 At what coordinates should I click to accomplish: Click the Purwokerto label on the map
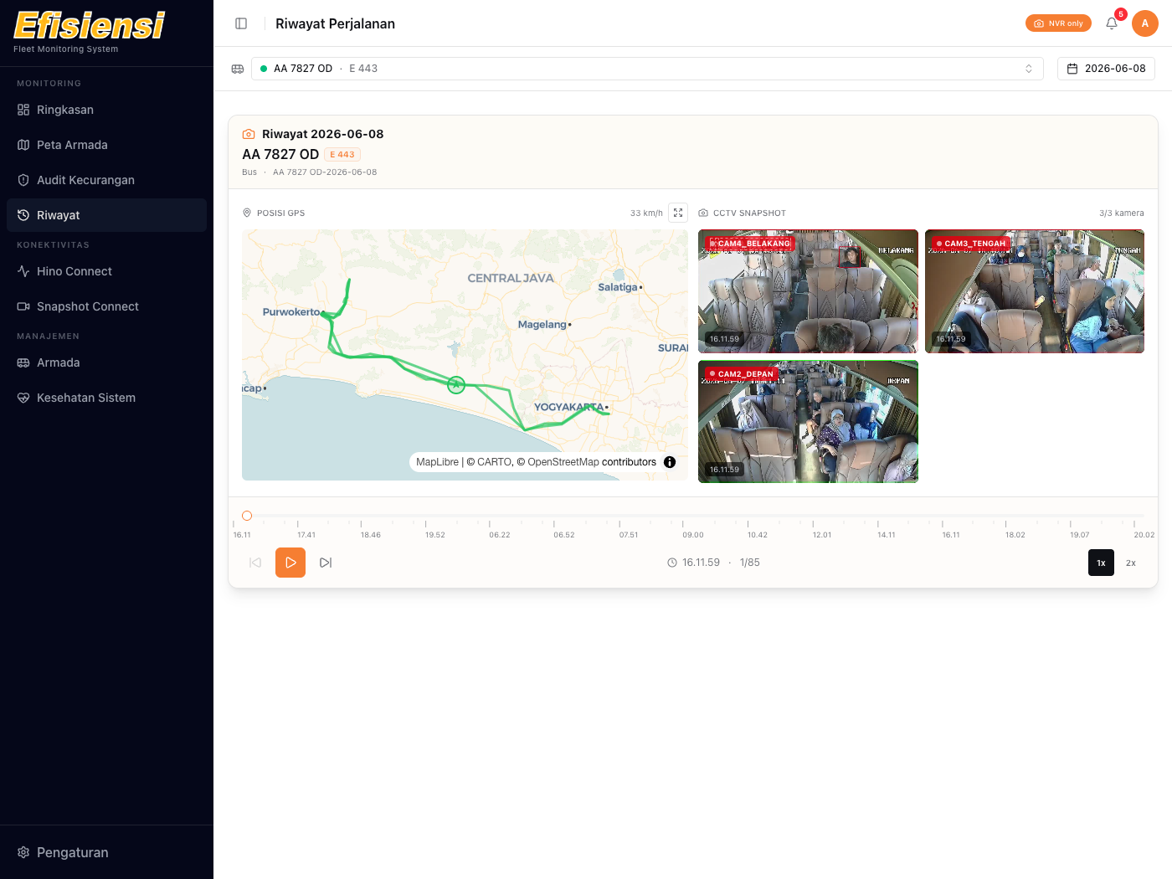click(x=291, y=311)
